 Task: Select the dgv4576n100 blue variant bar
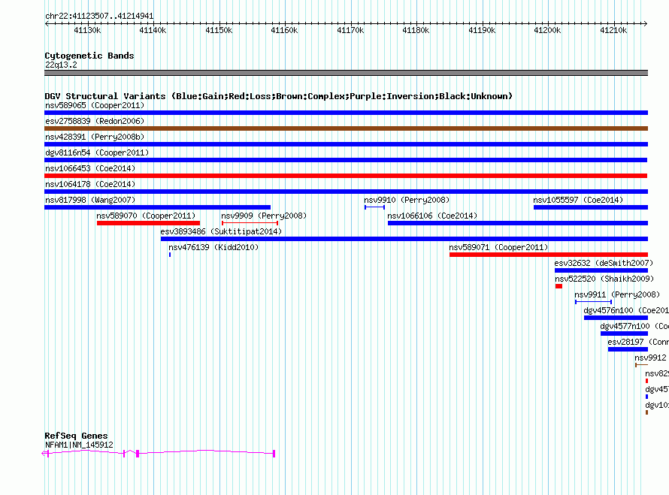616,318
